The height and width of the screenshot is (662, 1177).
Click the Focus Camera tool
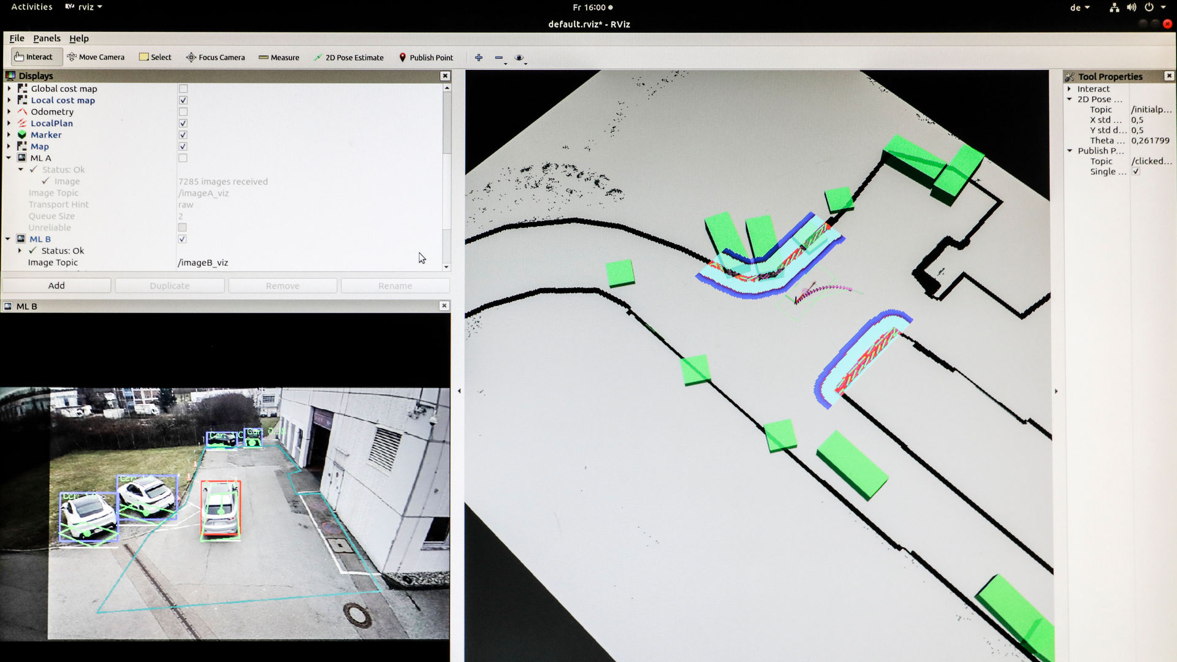[x=216, y=56]
